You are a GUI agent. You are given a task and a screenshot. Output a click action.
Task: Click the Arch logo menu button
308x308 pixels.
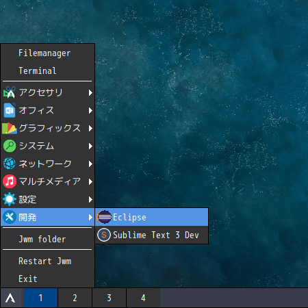point(10,298)
